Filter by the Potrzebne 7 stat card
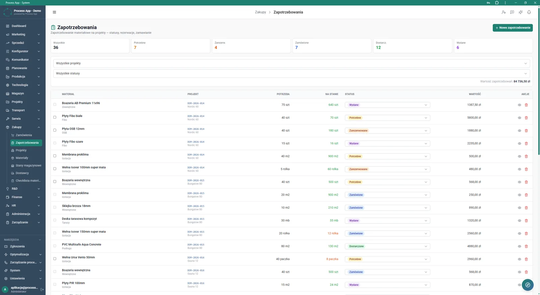The width and height of the screenshot is (540, 295). [170, 46]
